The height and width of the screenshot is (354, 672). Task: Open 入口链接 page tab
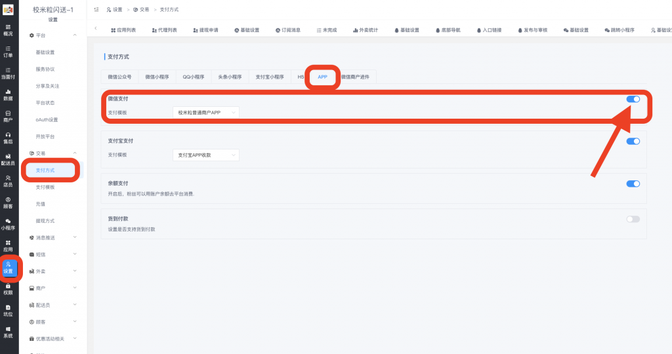point(489,30)
